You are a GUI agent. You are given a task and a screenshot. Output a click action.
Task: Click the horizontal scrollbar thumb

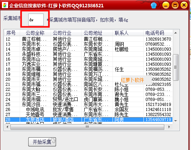pos(87,127)
